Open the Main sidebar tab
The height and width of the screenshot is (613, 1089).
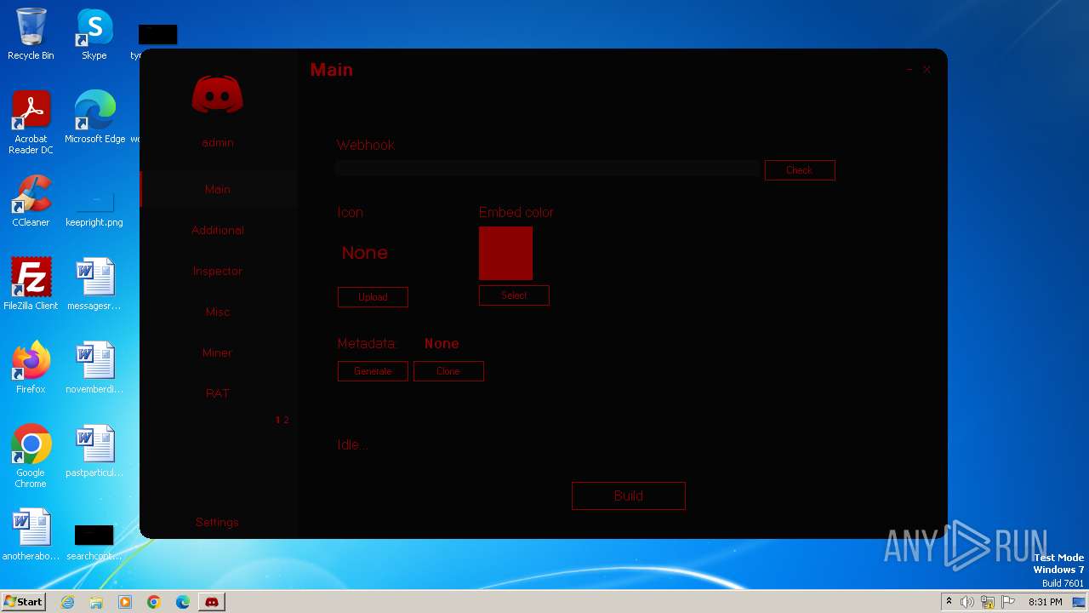218,189
